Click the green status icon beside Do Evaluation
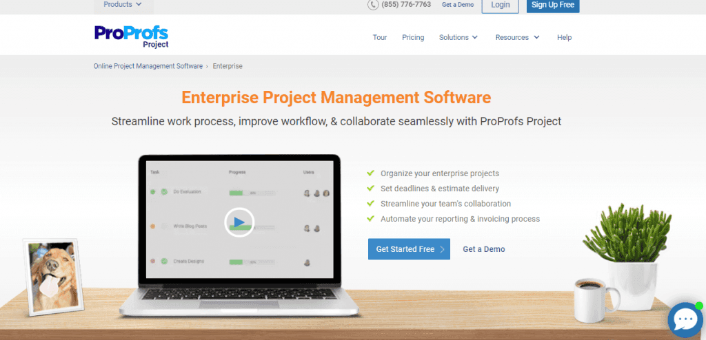The image size is (706, 340). tap(164, 191)
